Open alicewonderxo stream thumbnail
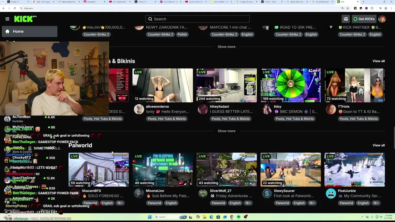The width and height of the screenshot is (395, 222). coord(163,85)
